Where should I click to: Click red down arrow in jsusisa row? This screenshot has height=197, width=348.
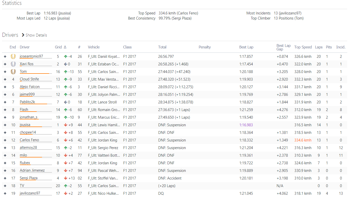pos(65,125)
